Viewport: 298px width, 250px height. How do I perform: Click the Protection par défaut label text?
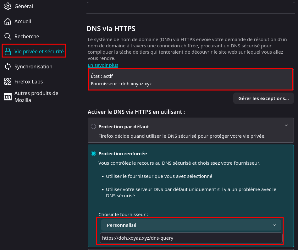pyautogui.click(x=124, y=127)
